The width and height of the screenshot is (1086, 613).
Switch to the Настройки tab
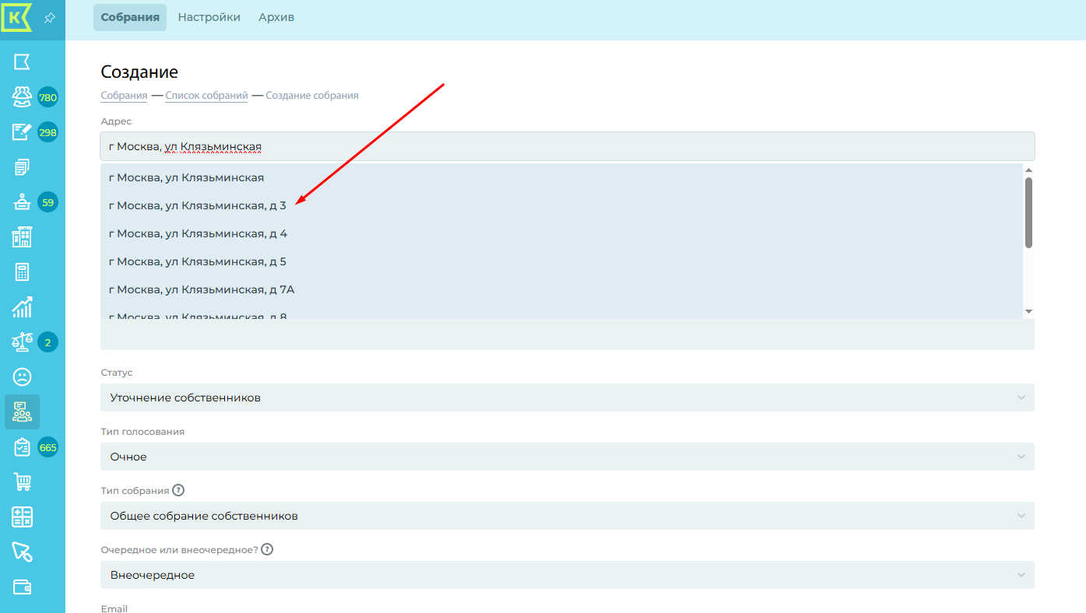[x=209, y=17]
